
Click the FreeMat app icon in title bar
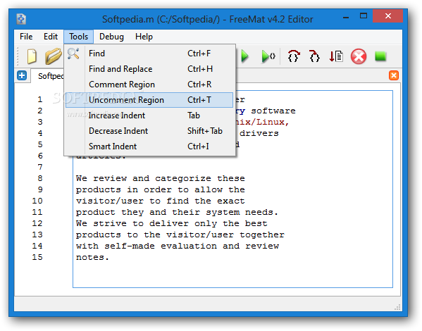point(21,19)
